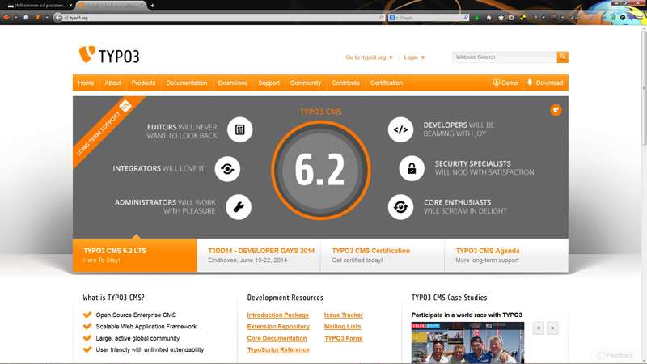647x364 pixels.
Task: Click the Developers code brackets icon
Action: click(x=400, y=129)
